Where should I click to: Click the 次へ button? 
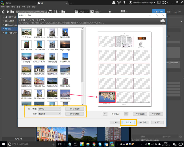click(x=128, y=122)
